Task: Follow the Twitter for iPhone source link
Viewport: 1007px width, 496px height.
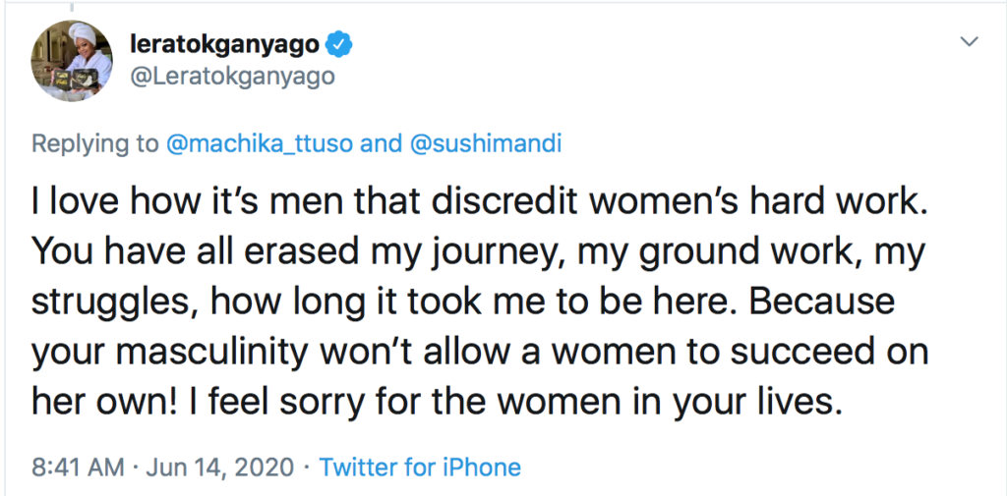Action: tap(419, 467)
